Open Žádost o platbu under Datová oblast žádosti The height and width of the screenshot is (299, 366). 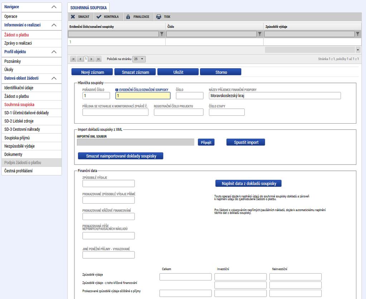pos(31,96)
